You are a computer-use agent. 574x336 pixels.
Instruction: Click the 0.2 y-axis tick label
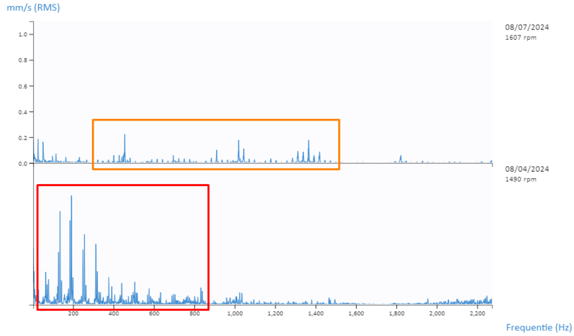pyautogui.click(x=23, y=137)
